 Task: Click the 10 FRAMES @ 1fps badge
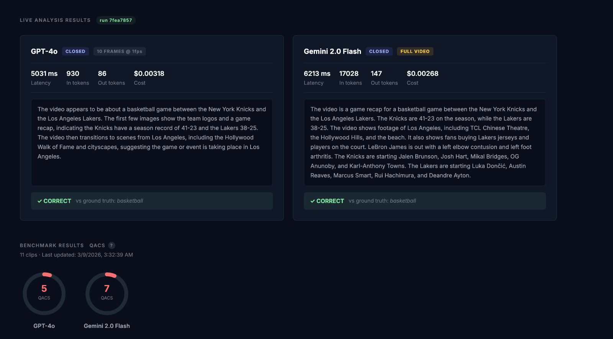120,51
